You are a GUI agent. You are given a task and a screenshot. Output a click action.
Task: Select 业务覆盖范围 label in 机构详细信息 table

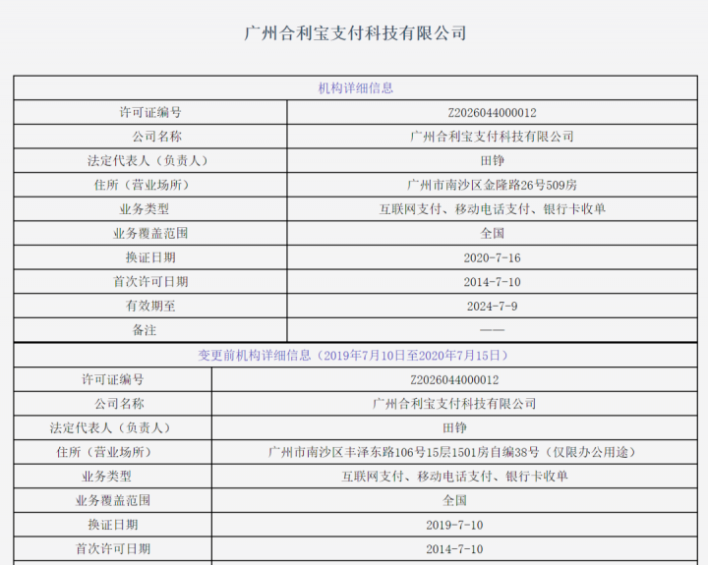(150, 233)
